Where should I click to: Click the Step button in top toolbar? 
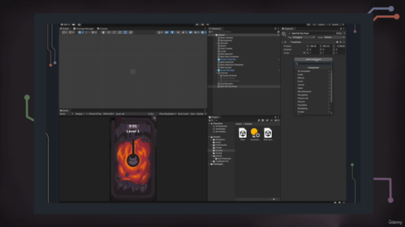coord(208,25)
